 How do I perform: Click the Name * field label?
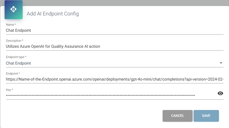pyautogui.click(x=11, y=25)
